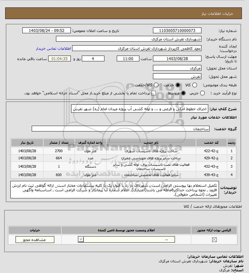Click the remaining days field showing 4

[93, 58]
